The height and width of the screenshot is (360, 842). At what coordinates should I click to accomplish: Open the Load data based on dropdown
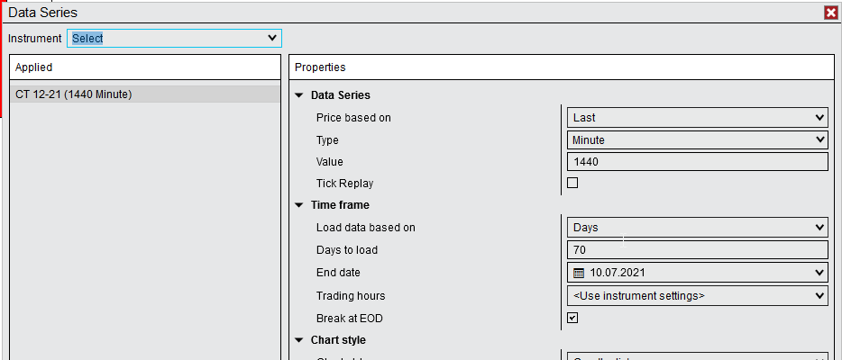click(698, 228)
